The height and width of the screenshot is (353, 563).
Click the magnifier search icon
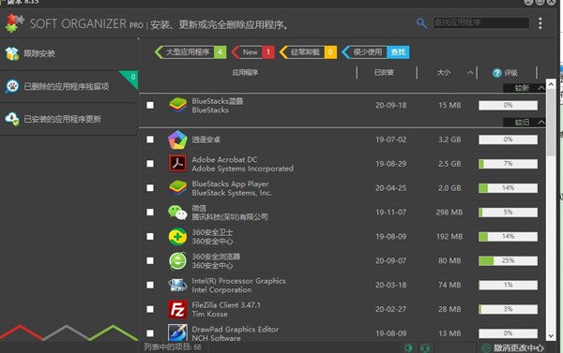pyautogui.click(x=421, y=23)
